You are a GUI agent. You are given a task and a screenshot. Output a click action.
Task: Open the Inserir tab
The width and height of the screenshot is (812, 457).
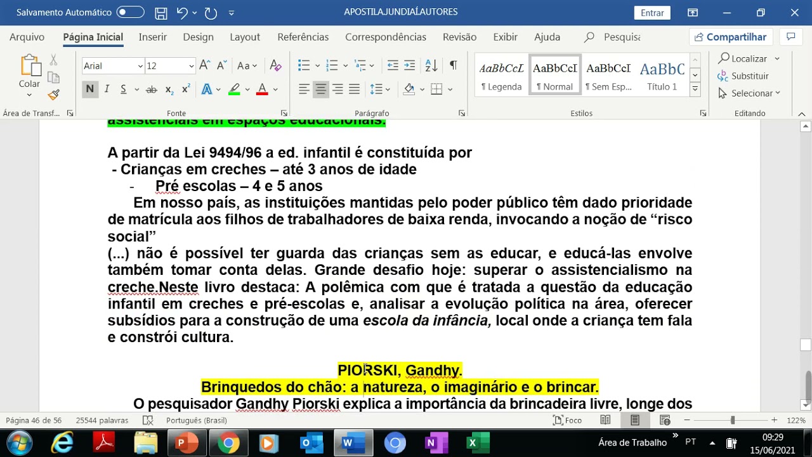[x=153, y=37]
